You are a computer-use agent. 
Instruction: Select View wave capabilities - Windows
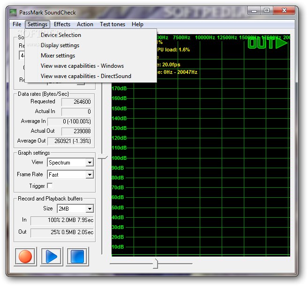click(91, 66)
